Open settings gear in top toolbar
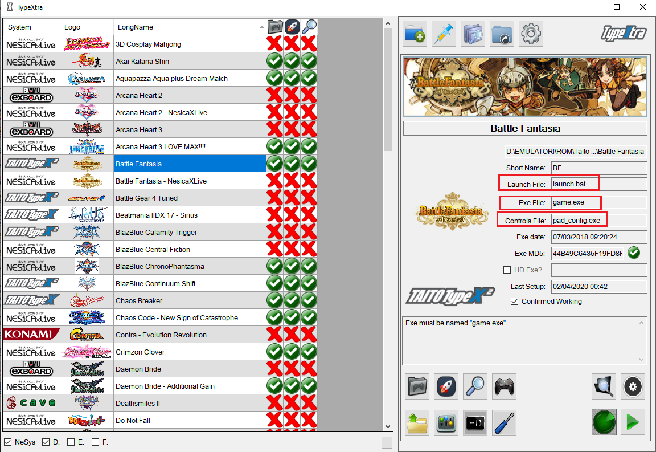This screenshot has width=656, height=452. 531,34
